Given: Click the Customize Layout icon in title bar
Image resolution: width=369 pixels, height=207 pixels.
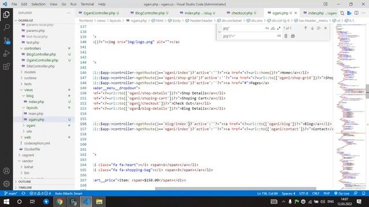Looking at the screenshot, I should 325,4.
